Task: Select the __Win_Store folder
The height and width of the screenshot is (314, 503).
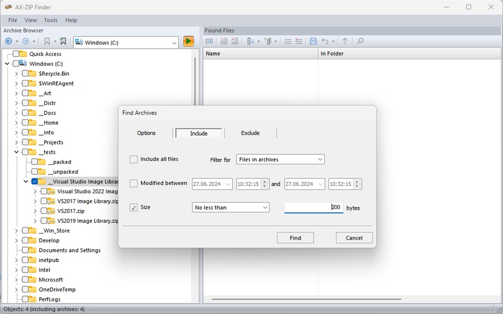Action: [x=54, y=231]
